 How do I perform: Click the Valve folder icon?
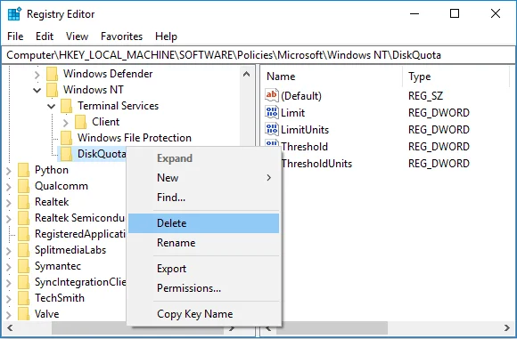click(x=24, y=314)
